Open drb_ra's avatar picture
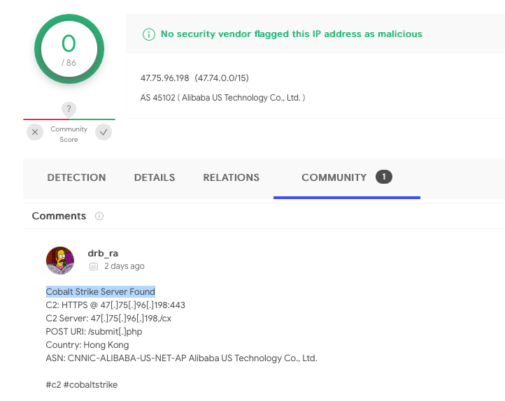This screenshot has height=401, width=505. 60,261
